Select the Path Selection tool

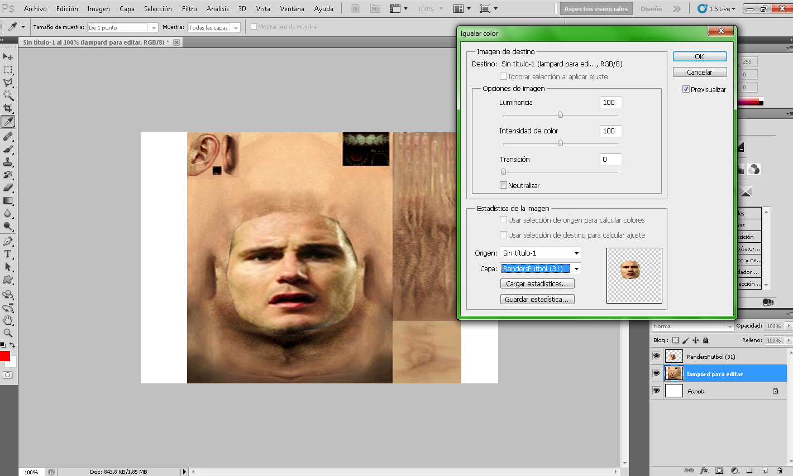click(8, 267)
